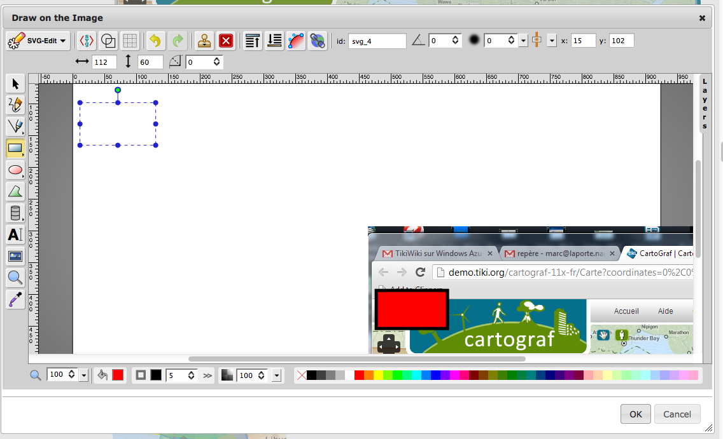723x439 pixels.
Task: Convert selected shape to path
Action: tap(296, 41)
